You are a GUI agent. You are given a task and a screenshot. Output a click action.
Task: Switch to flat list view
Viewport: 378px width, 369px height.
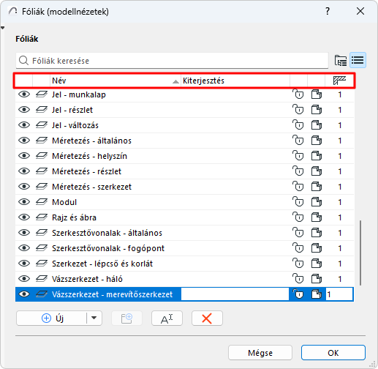358,60
